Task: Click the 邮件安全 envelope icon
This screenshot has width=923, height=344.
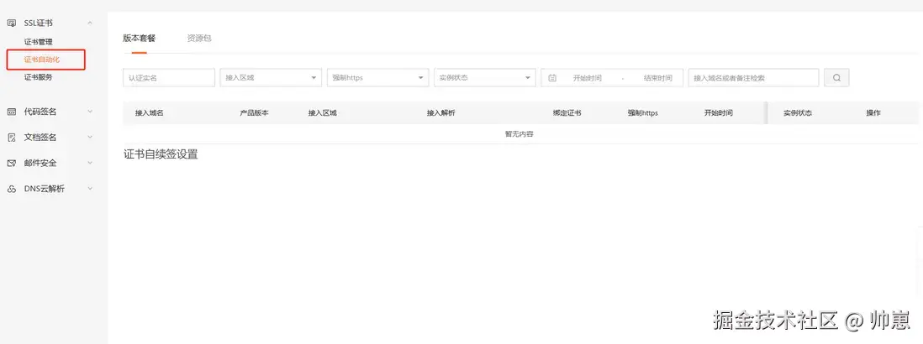Action: tap(11, 164)
